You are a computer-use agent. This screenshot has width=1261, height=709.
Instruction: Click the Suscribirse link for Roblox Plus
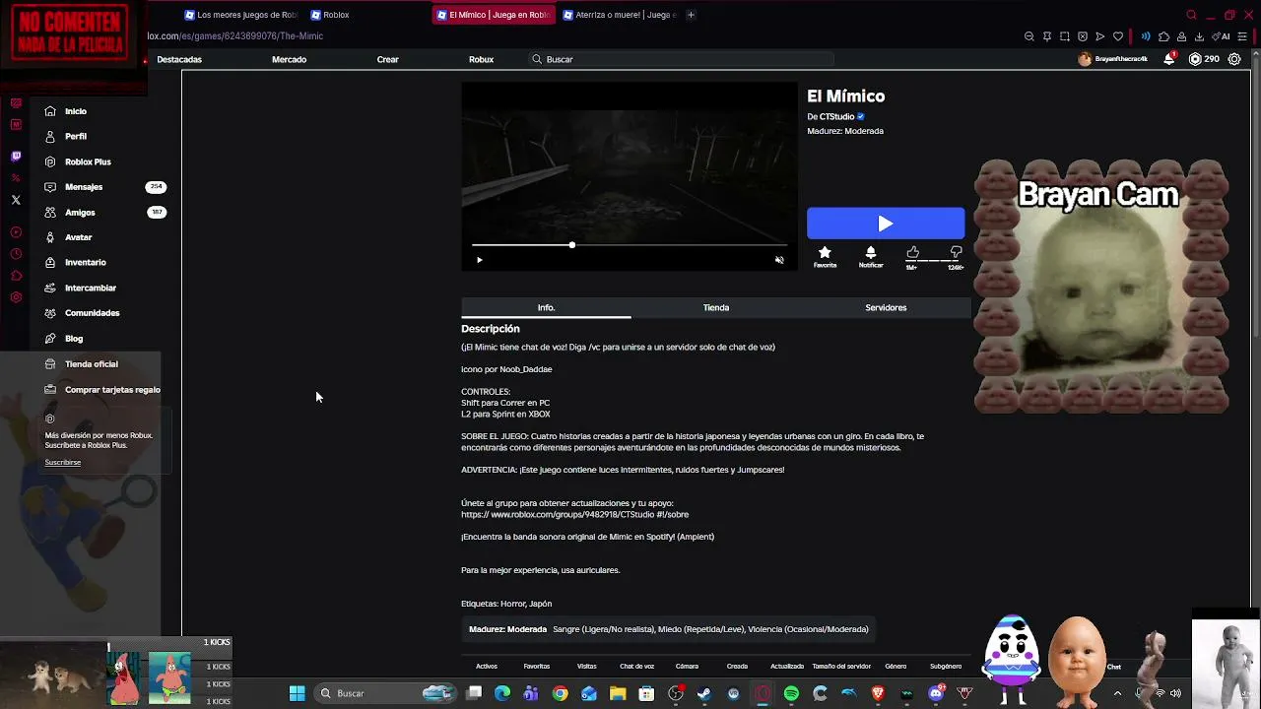click(x=63, y=463)
